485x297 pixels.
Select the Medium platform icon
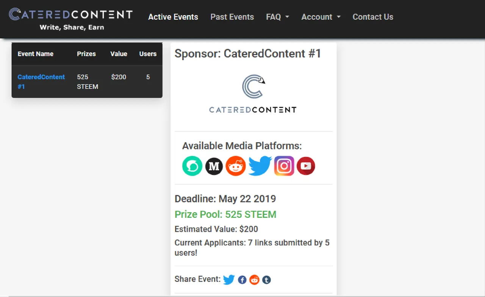click(214, 166)
